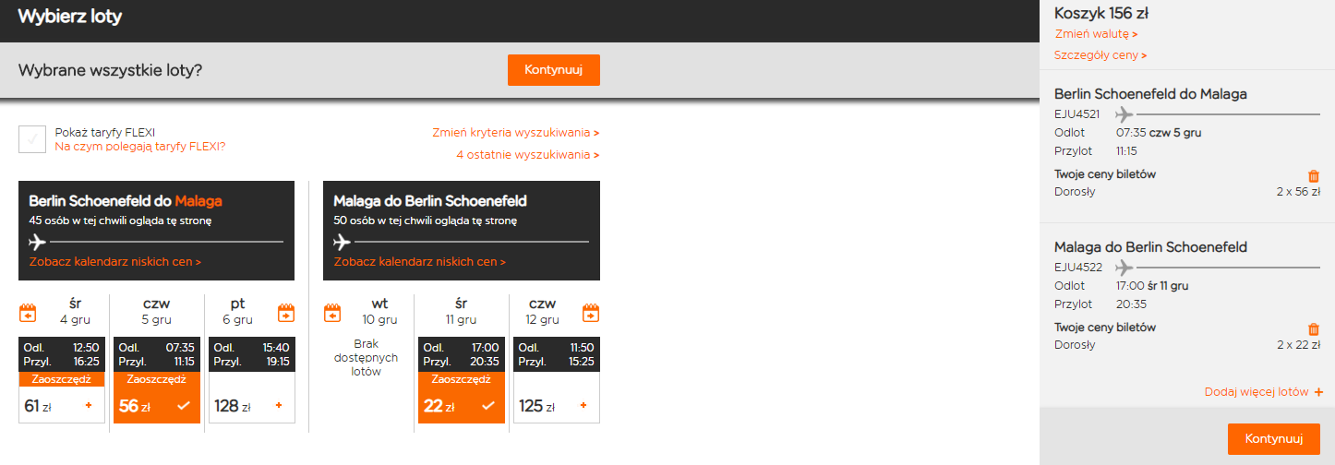Click the 'pt 6 gru' date column header
Screen dimensions: 1335x465
tap(237, 312)
